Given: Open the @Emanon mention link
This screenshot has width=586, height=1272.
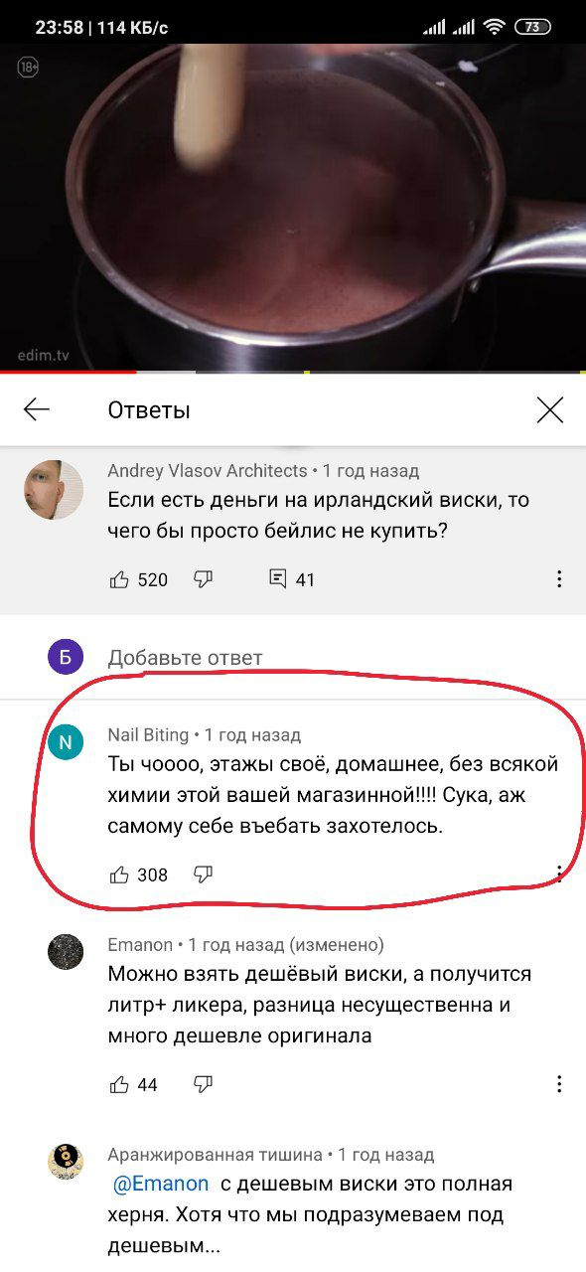Looking at the screenshot, I should [161, 1184].
